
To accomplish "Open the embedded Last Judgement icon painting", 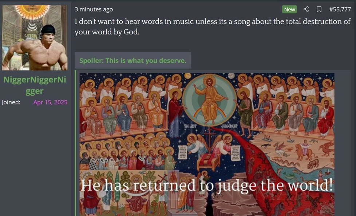I will tap(207, 144).
